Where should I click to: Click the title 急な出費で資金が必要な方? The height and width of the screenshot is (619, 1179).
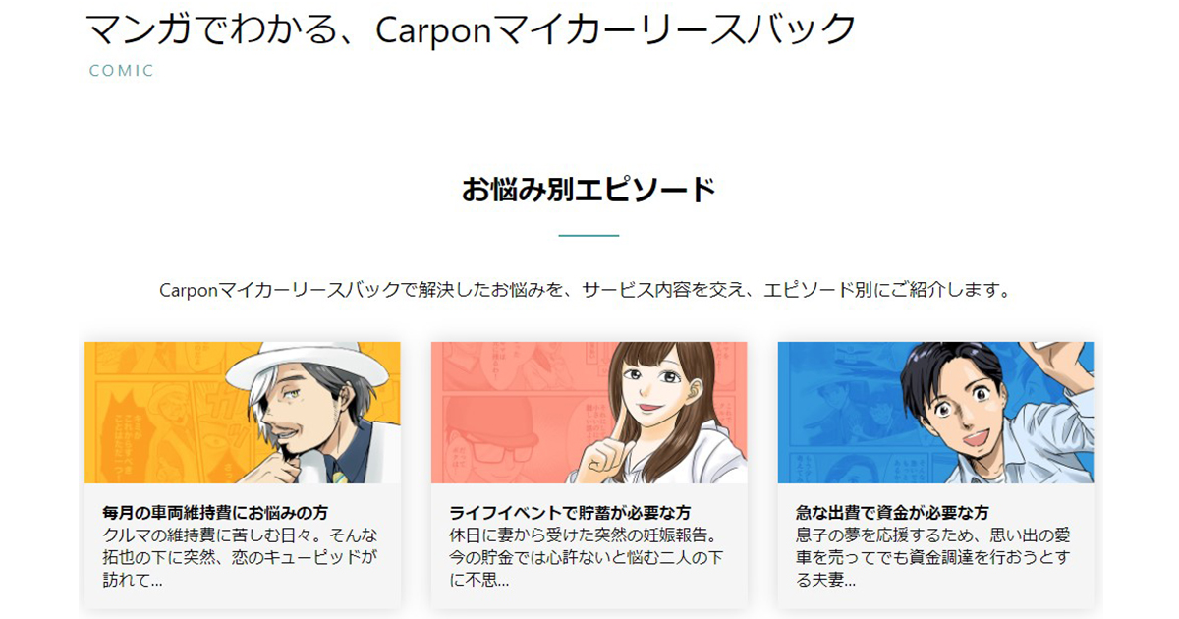(892, 513)
